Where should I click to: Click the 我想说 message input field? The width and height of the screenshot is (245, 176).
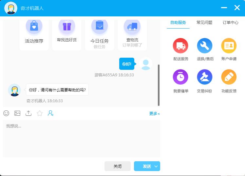click(81, 138)
